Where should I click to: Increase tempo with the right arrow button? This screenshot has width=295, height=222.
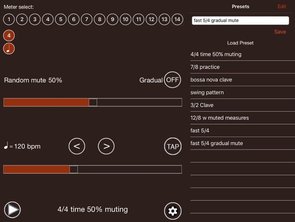106,146
